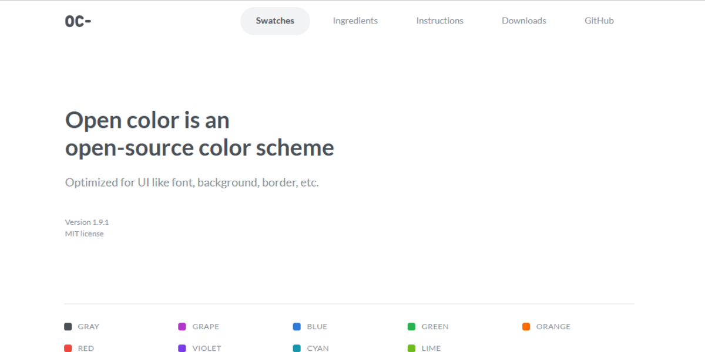Screen dimensions: 705x352
Task: Pick the green color square
Action: coord(411,327)
